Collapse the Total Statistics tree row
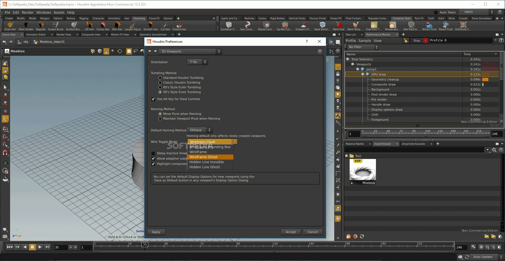This screenshot has width=505, height=261. 348,59
